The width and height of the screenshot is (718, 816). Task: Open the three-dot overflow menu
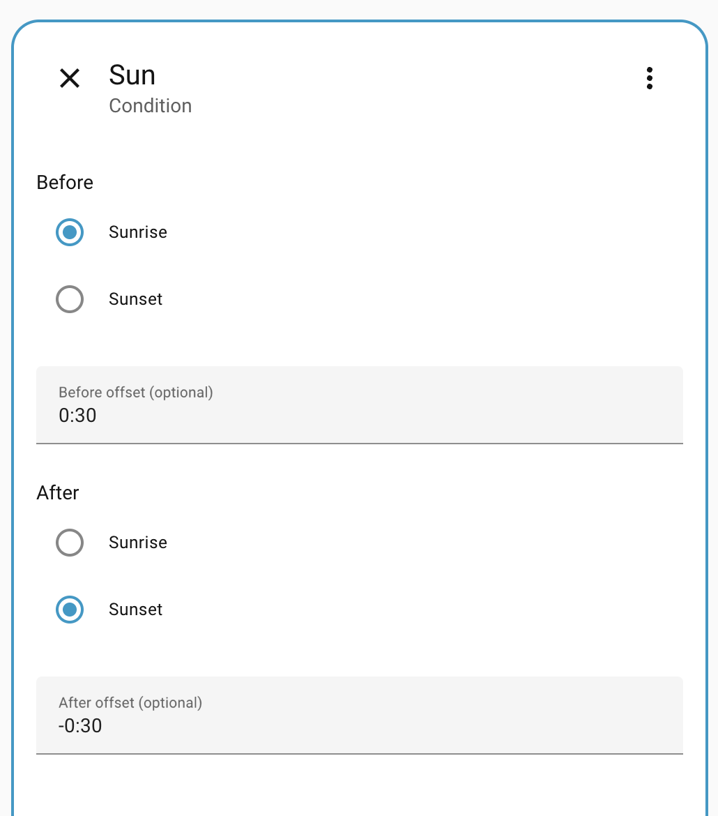(x=649, y=78)
